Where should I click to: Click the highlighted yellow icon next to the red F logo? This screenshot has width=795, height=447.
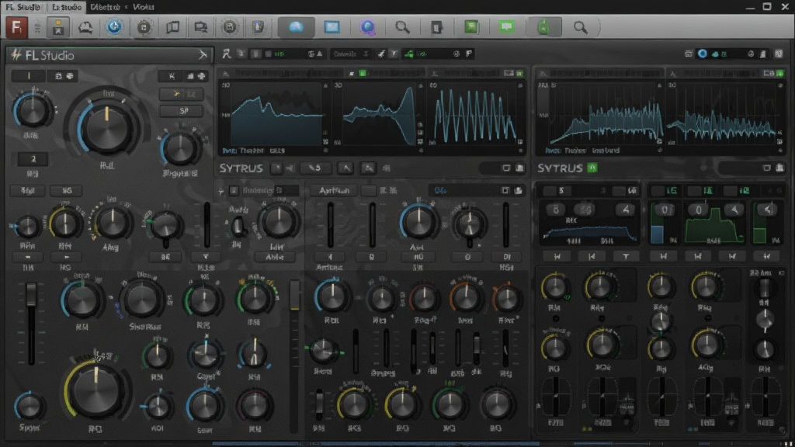[58, 27]
